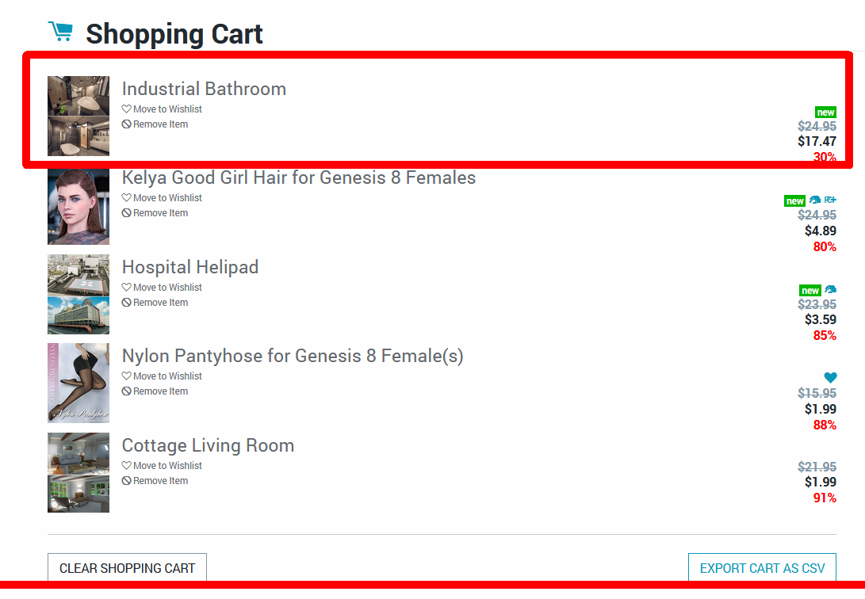Viewport: 865px width, 599px height.
Task: Click the 'new' badge on Industrial Bathroom
Action: tap(825, 113)
